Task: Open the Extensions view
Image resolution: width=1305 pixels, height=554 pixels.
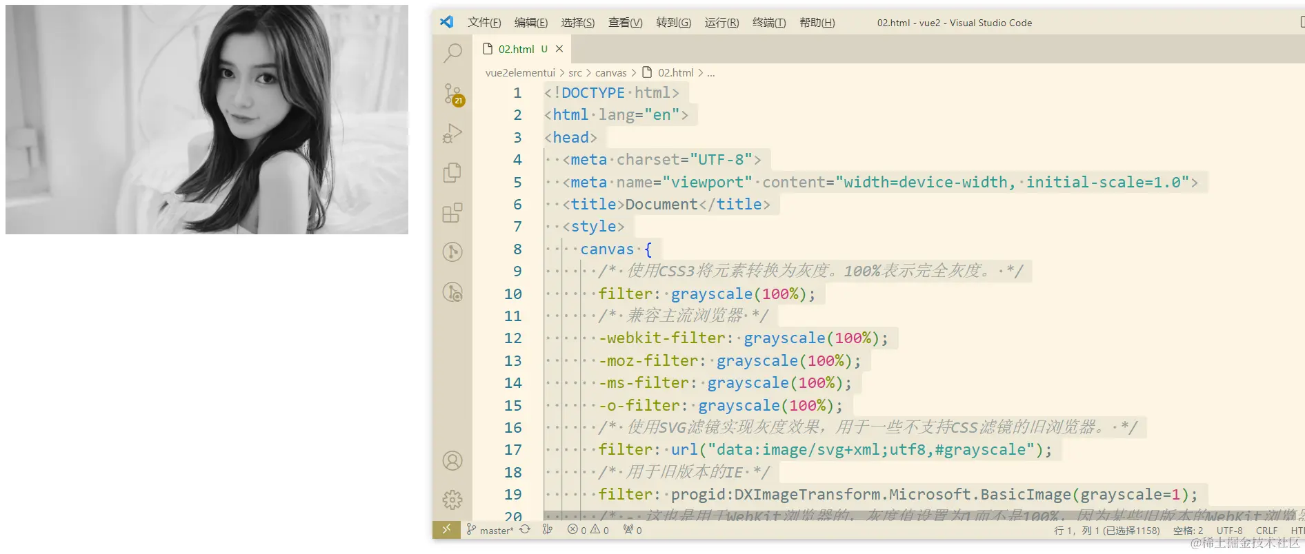Action: (452, 212)
